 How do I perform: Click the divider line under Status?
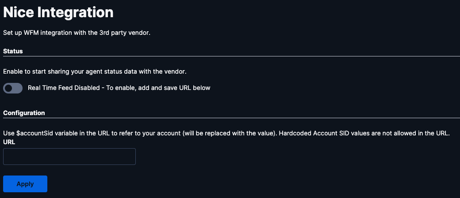click(x=231, y=56)
